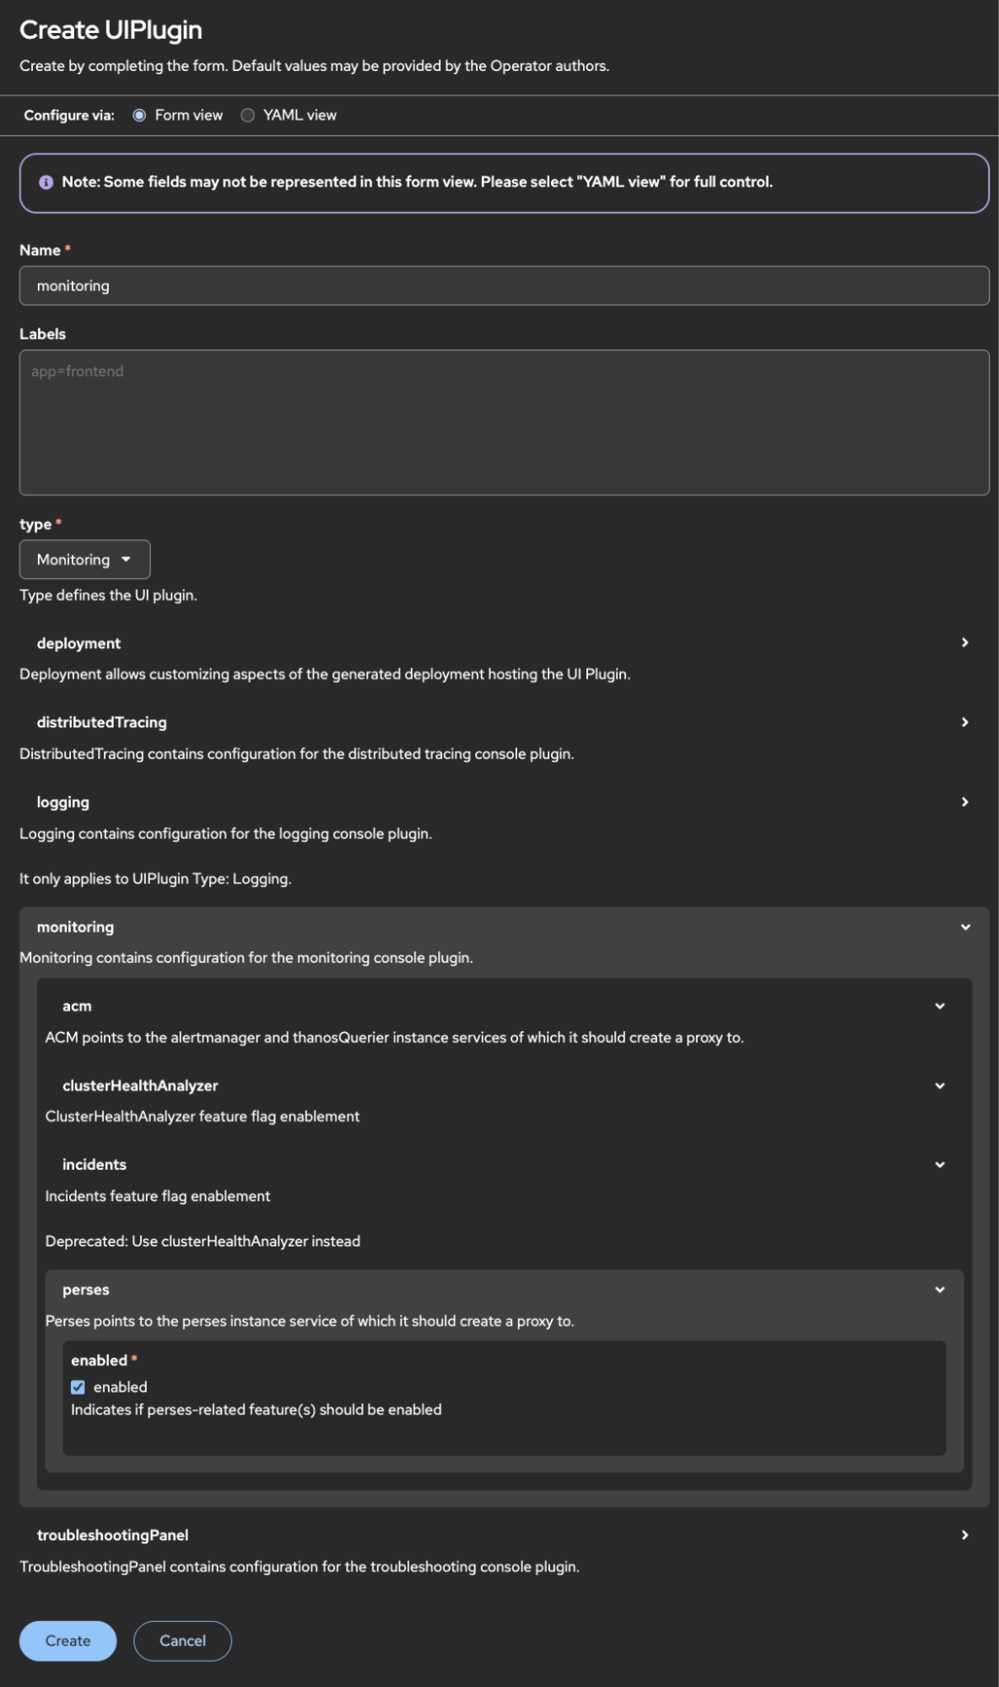Viewport: 999px width, 1687px height.
Task: Uncheck the perses enabled checkbox
Action: (x=78, y=1387)
